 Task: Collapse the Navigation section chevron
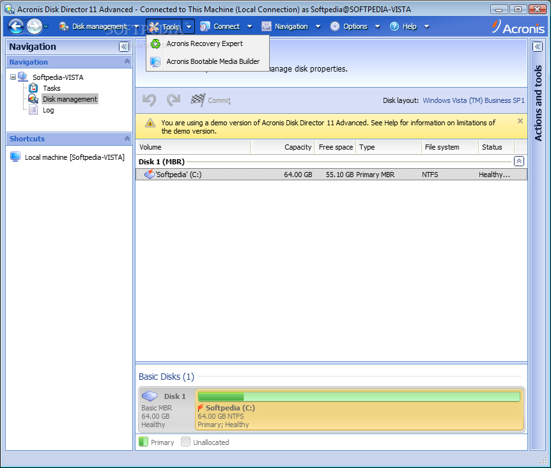(x=127, y=61)
